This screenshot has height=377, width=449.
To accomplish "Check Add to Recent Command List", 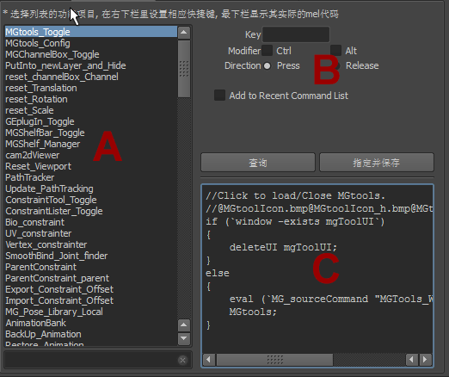I will (219, 96).
